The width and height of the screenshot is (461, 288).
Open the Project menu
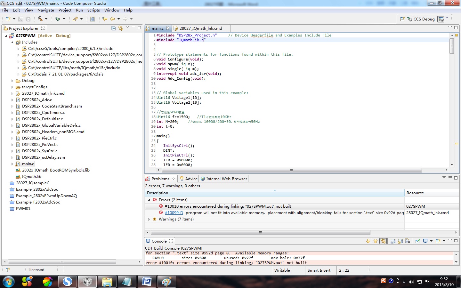[x=65, y=10]
